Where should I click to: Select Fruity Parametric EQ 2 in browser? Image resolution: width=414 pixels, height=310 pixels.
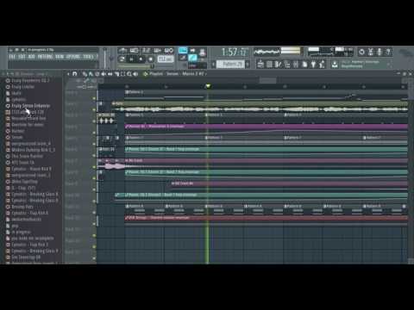(30, 81)
